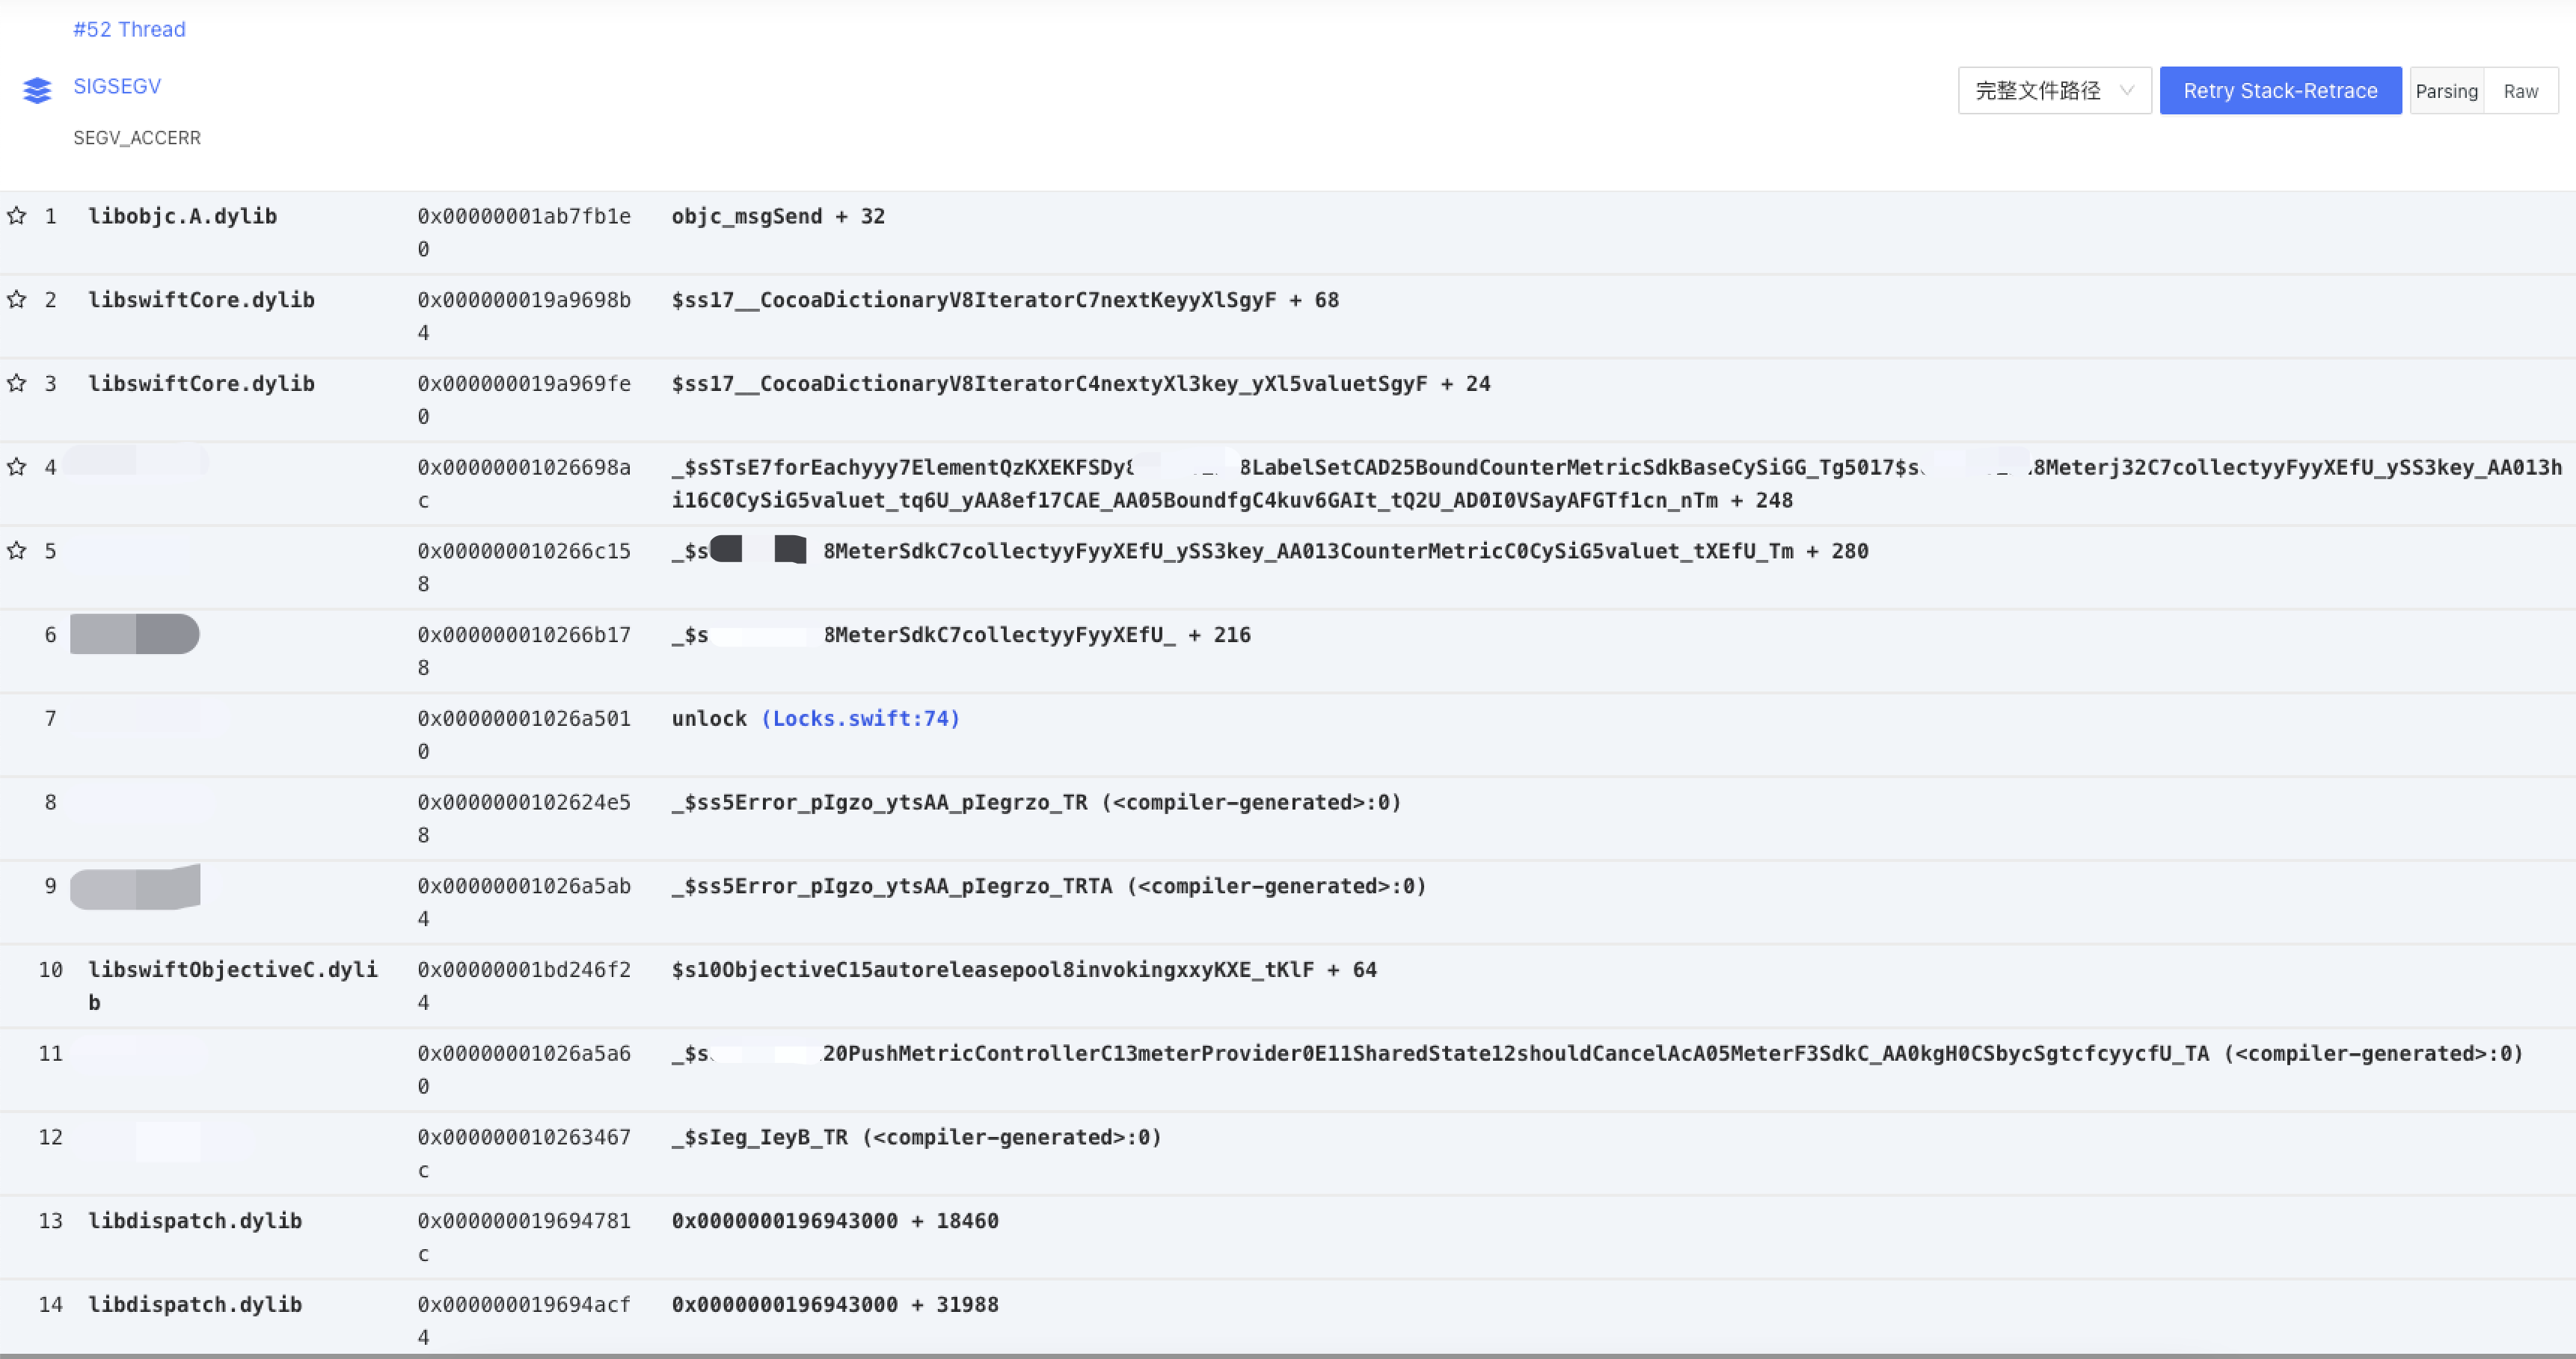Screen dimensions: 2576x1359
Task: Switch to the Parsing tab
Action: 2447,90
